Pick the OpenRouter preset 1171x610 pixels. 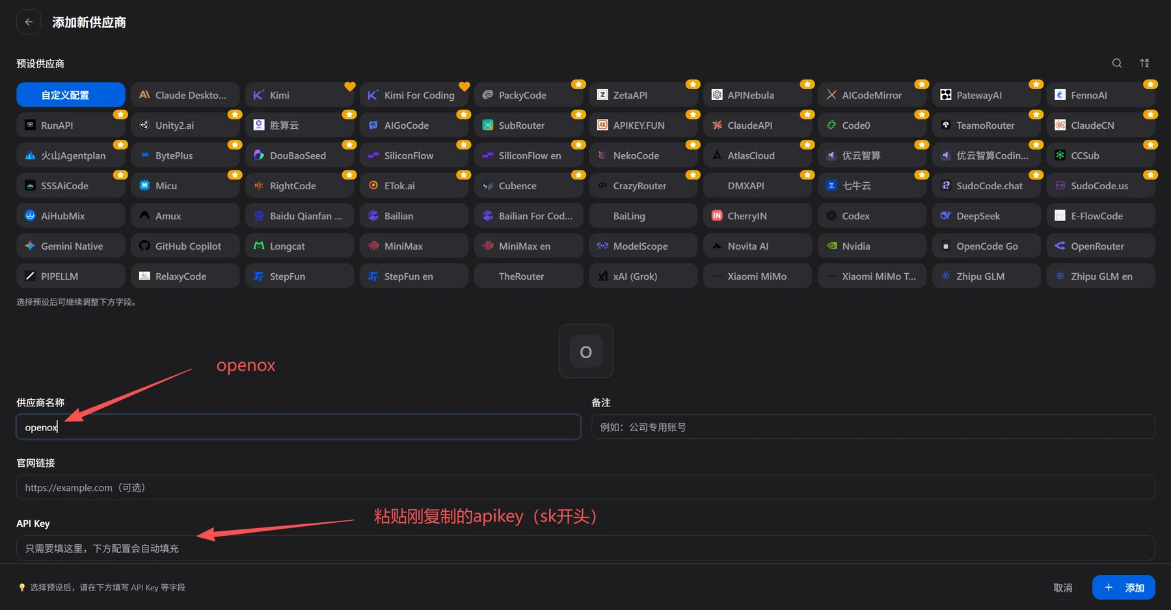point(1101,246)
